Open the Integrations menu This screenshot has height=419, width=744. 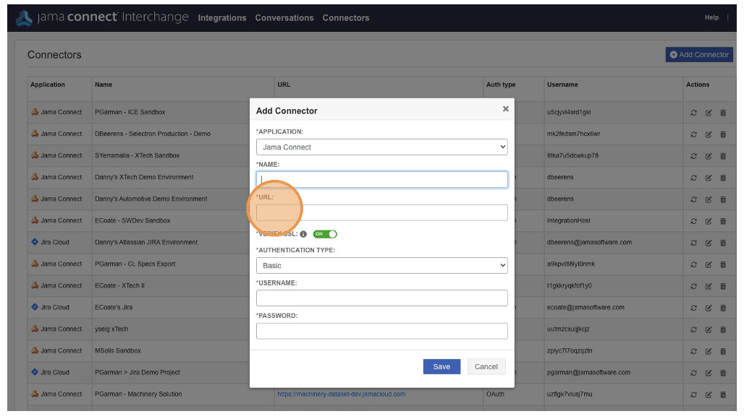click(222, 18)
